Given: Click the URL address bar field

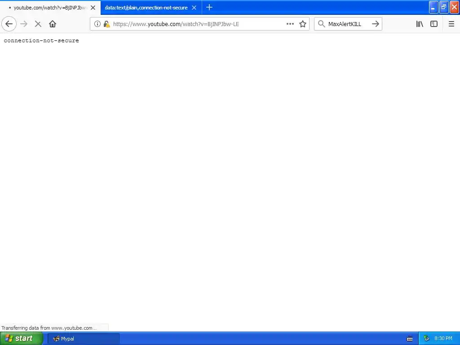Looking at the screenshot, I should tap(199, 24).
